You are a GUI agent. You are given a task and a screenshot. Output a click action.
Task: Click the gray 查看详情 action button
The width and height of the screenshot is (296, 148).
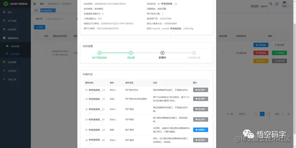[x=280, y=61]
